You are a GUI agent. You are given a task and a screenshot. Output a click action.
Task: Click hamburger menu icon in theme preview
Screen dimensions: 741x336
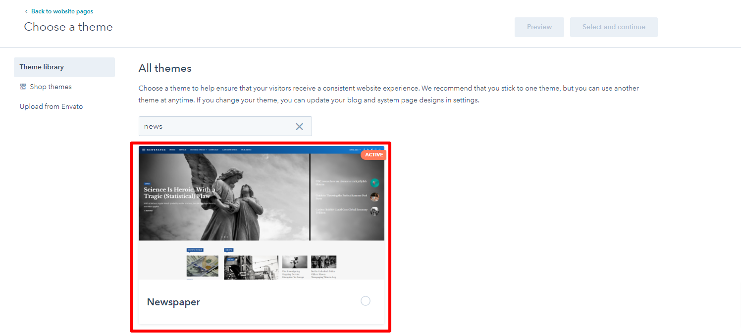(143, 149)
